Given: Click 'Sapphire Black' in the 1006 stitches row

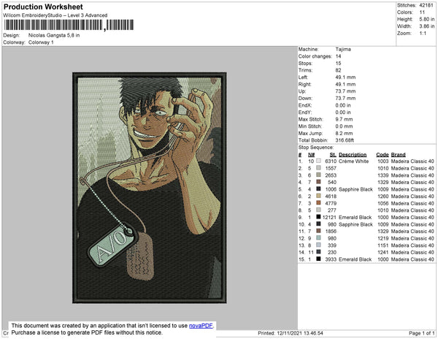Looking at the screenshot, I should pyautogui.click(x=356, y=189).
